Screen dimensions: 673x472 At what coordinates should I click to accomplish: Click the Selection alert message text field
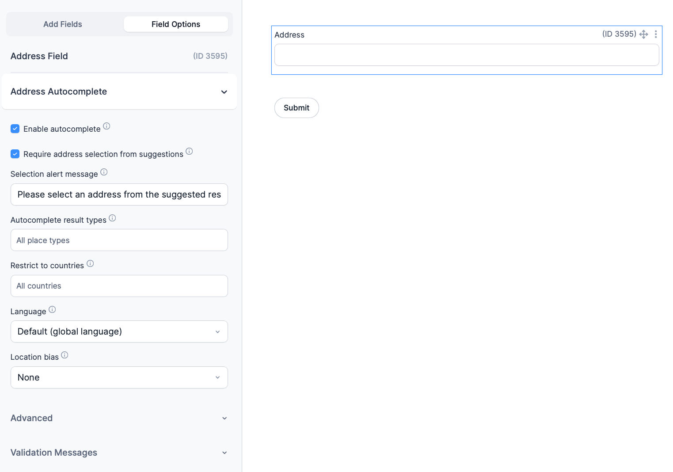(119, 194)
